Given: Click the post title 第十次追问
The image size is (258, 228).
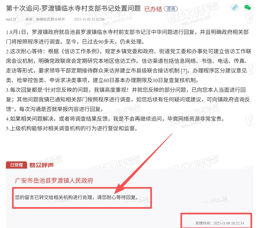Looking at the screenshot, I should pos(73,8).
